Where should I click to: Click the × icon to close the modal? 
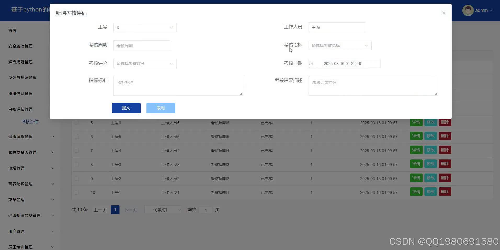point(444,13)
